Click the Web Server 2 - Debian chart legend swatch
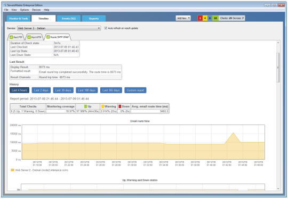The image size is (288, 199). tap(12, 170)
